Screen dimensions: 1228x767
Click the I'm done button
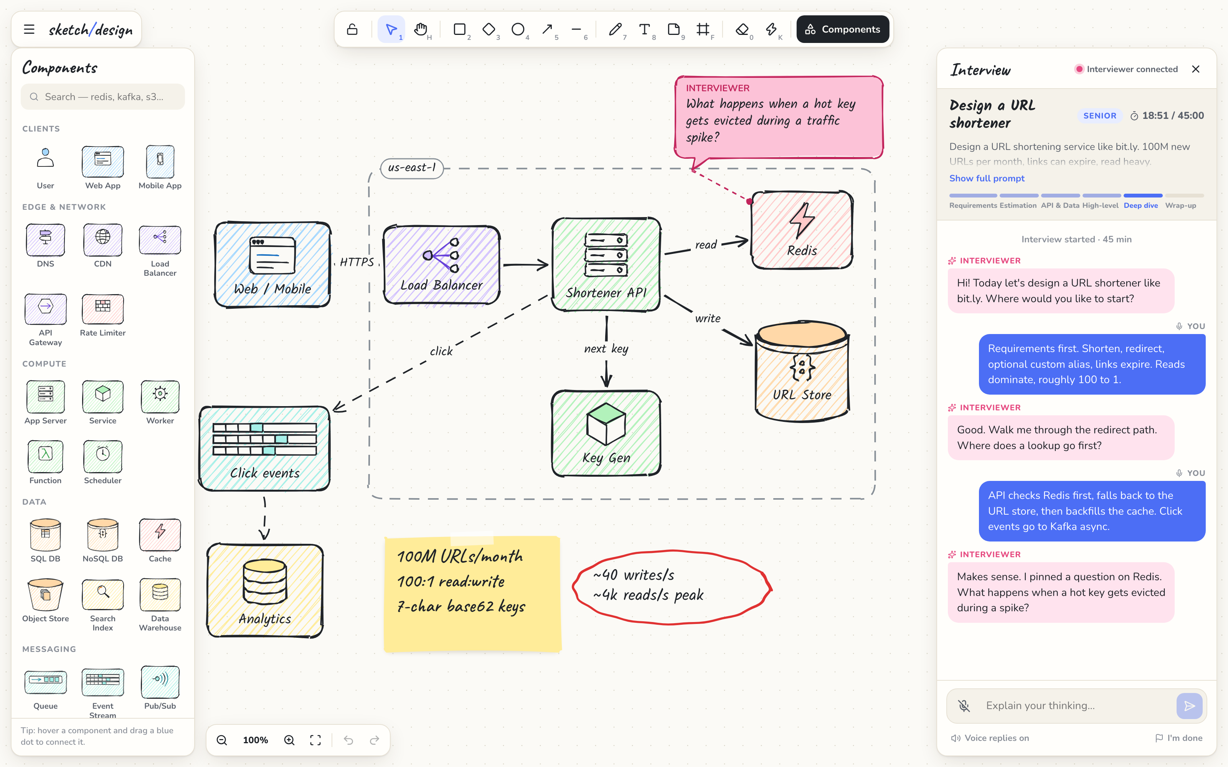point(1179,738)
